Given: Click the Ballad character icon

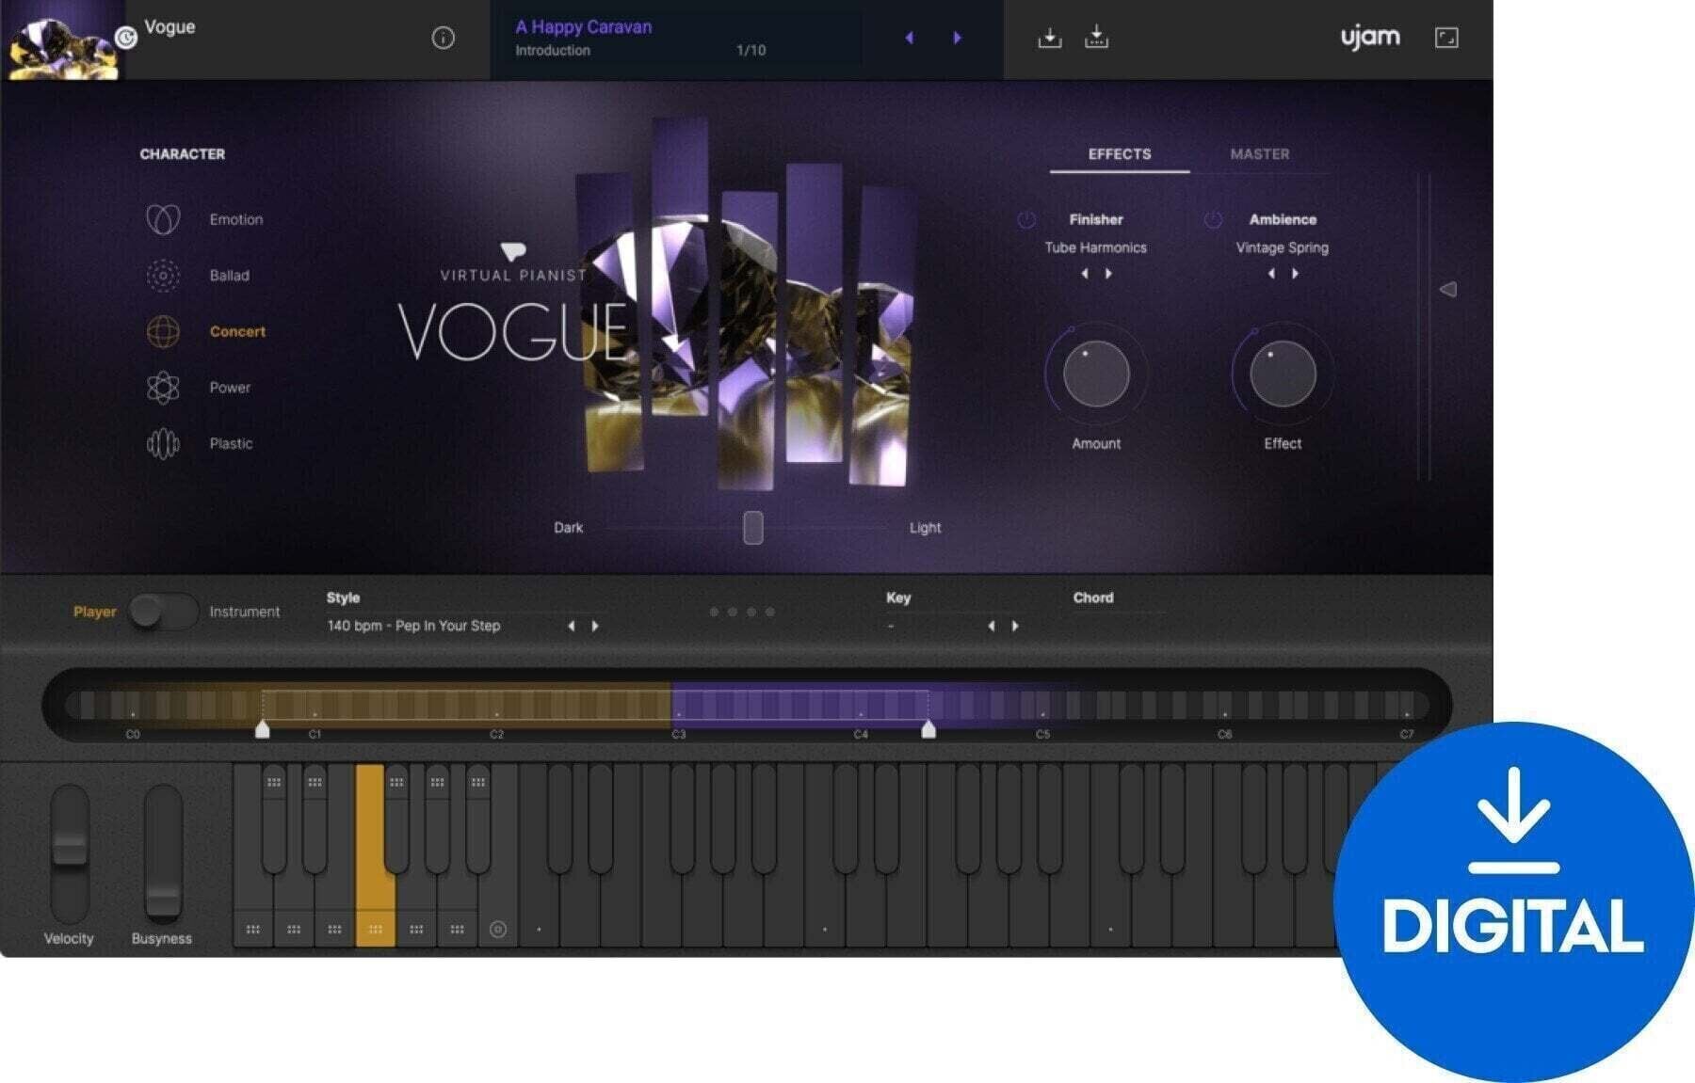Looking at the screenshot, I should pyautogui.click(x=163, y=276).
